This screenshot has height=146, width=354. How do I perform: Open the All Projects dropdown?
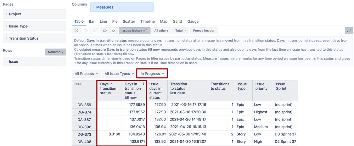pyautogui.click(x=86, y=74)
